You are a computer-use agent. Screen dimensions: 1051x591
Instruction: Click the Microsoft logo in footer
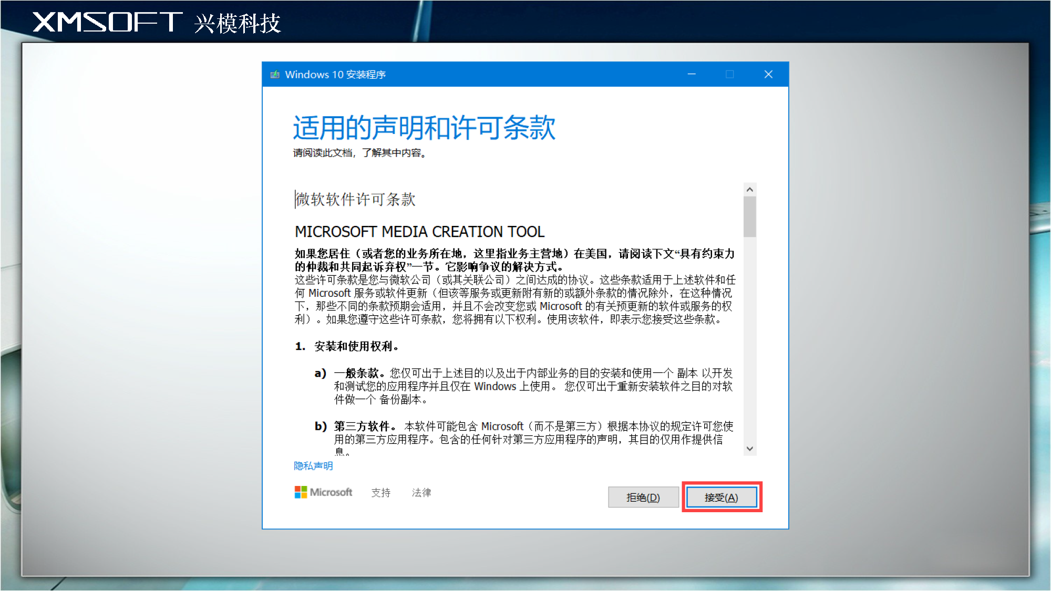[323, 492]
